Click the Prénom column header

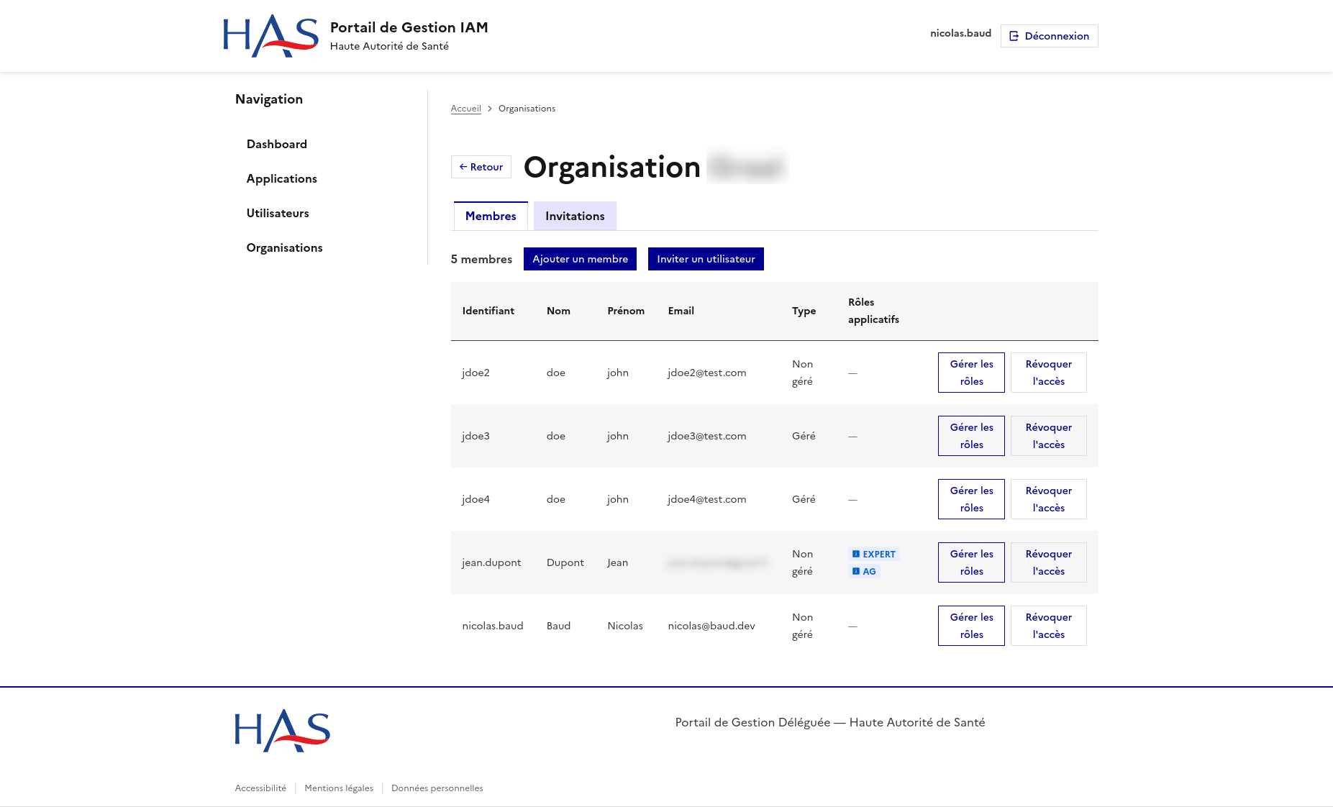pos(626,311)
